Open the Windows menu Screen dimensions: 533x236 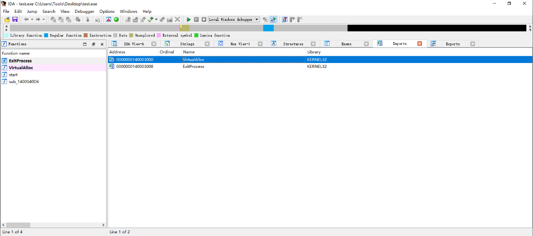point(129,12)
